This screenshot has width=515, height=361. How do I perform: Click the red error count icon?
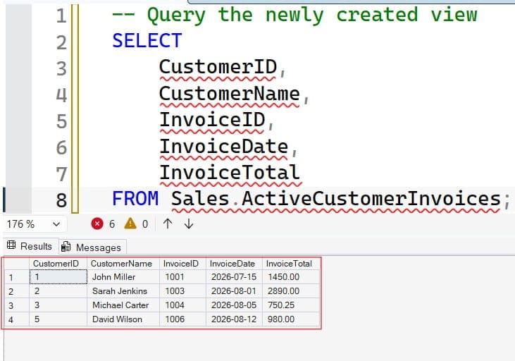coord(97,224)
